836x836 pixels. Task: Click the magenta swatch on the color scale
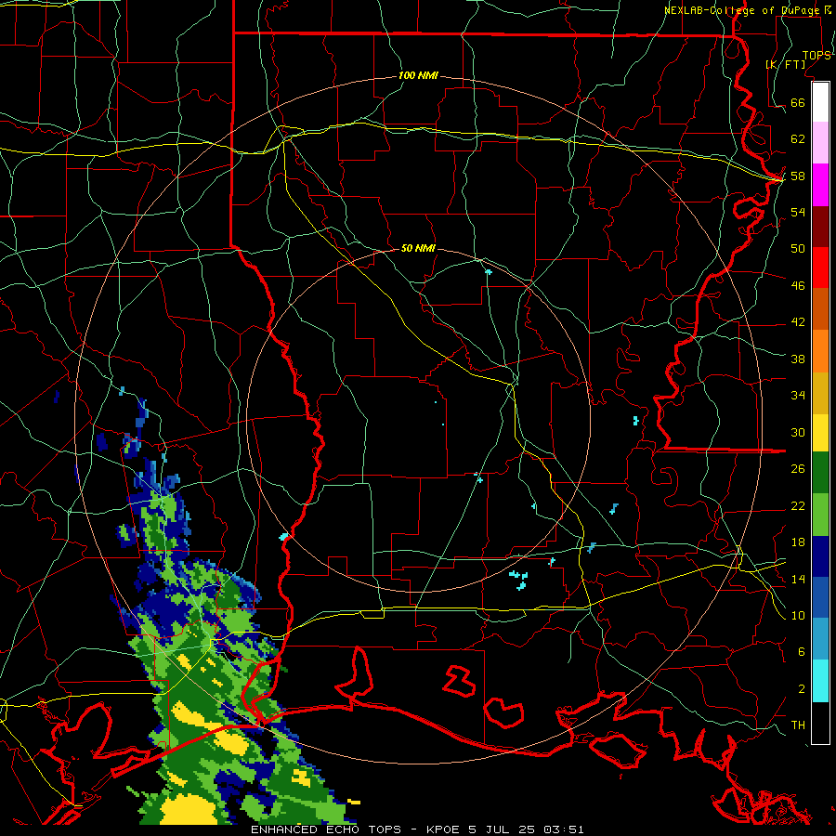[x=820, y=185]
